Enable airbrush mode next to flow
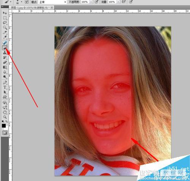 click(123, 2)
